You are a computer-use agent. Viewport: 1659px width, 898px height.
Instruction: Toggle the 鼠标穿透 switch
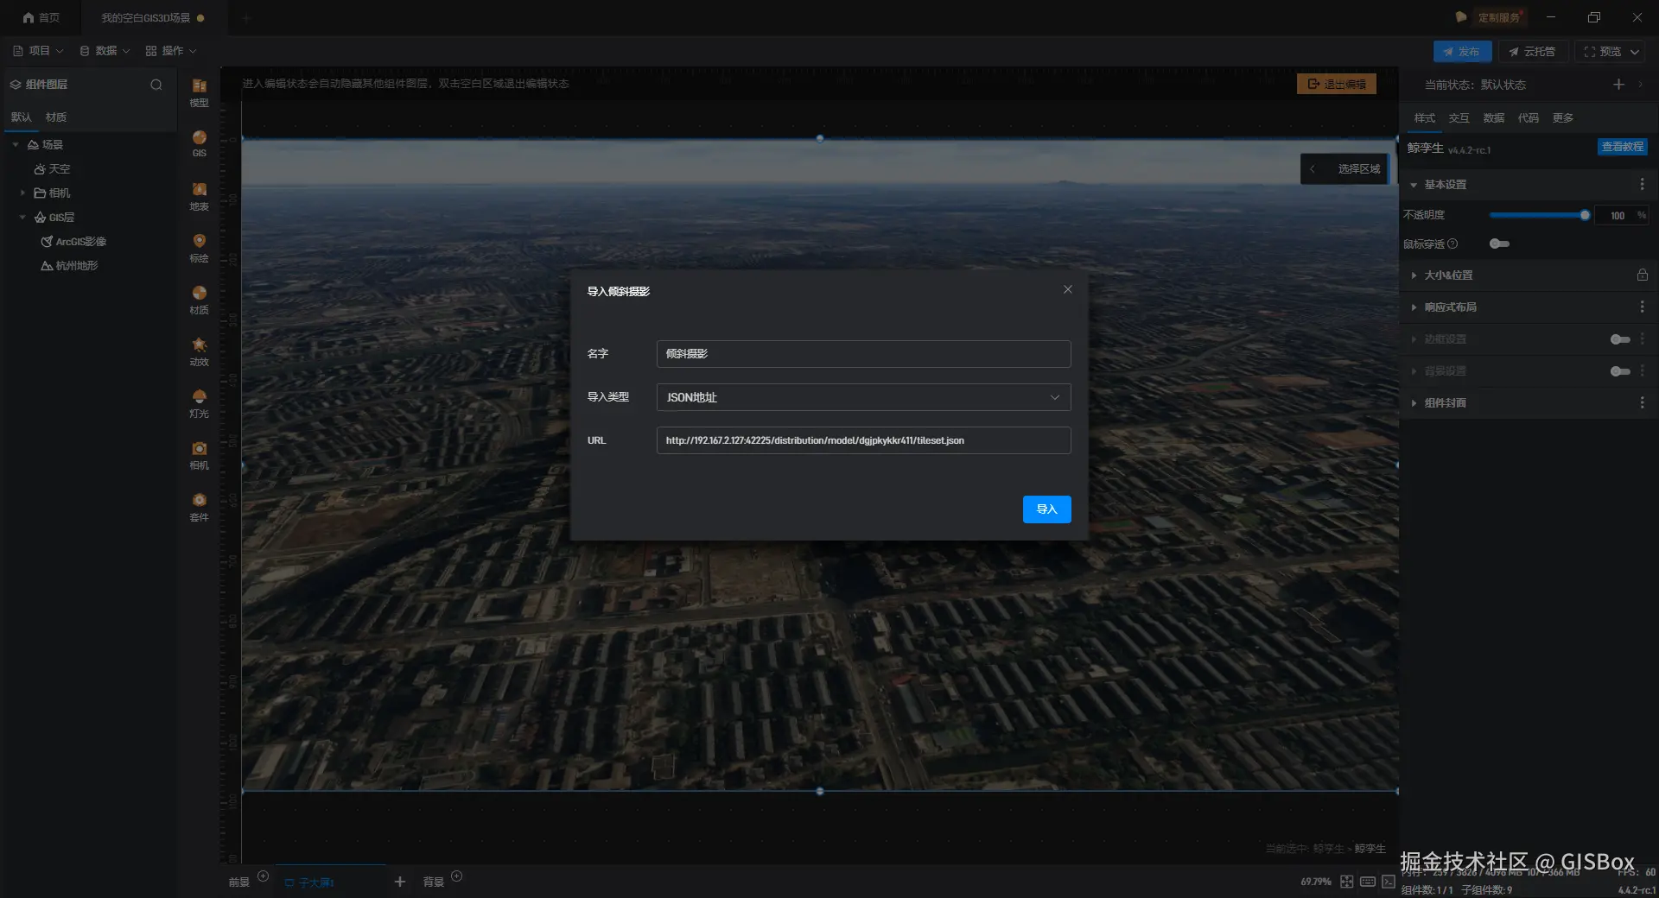pos(1500,244)
